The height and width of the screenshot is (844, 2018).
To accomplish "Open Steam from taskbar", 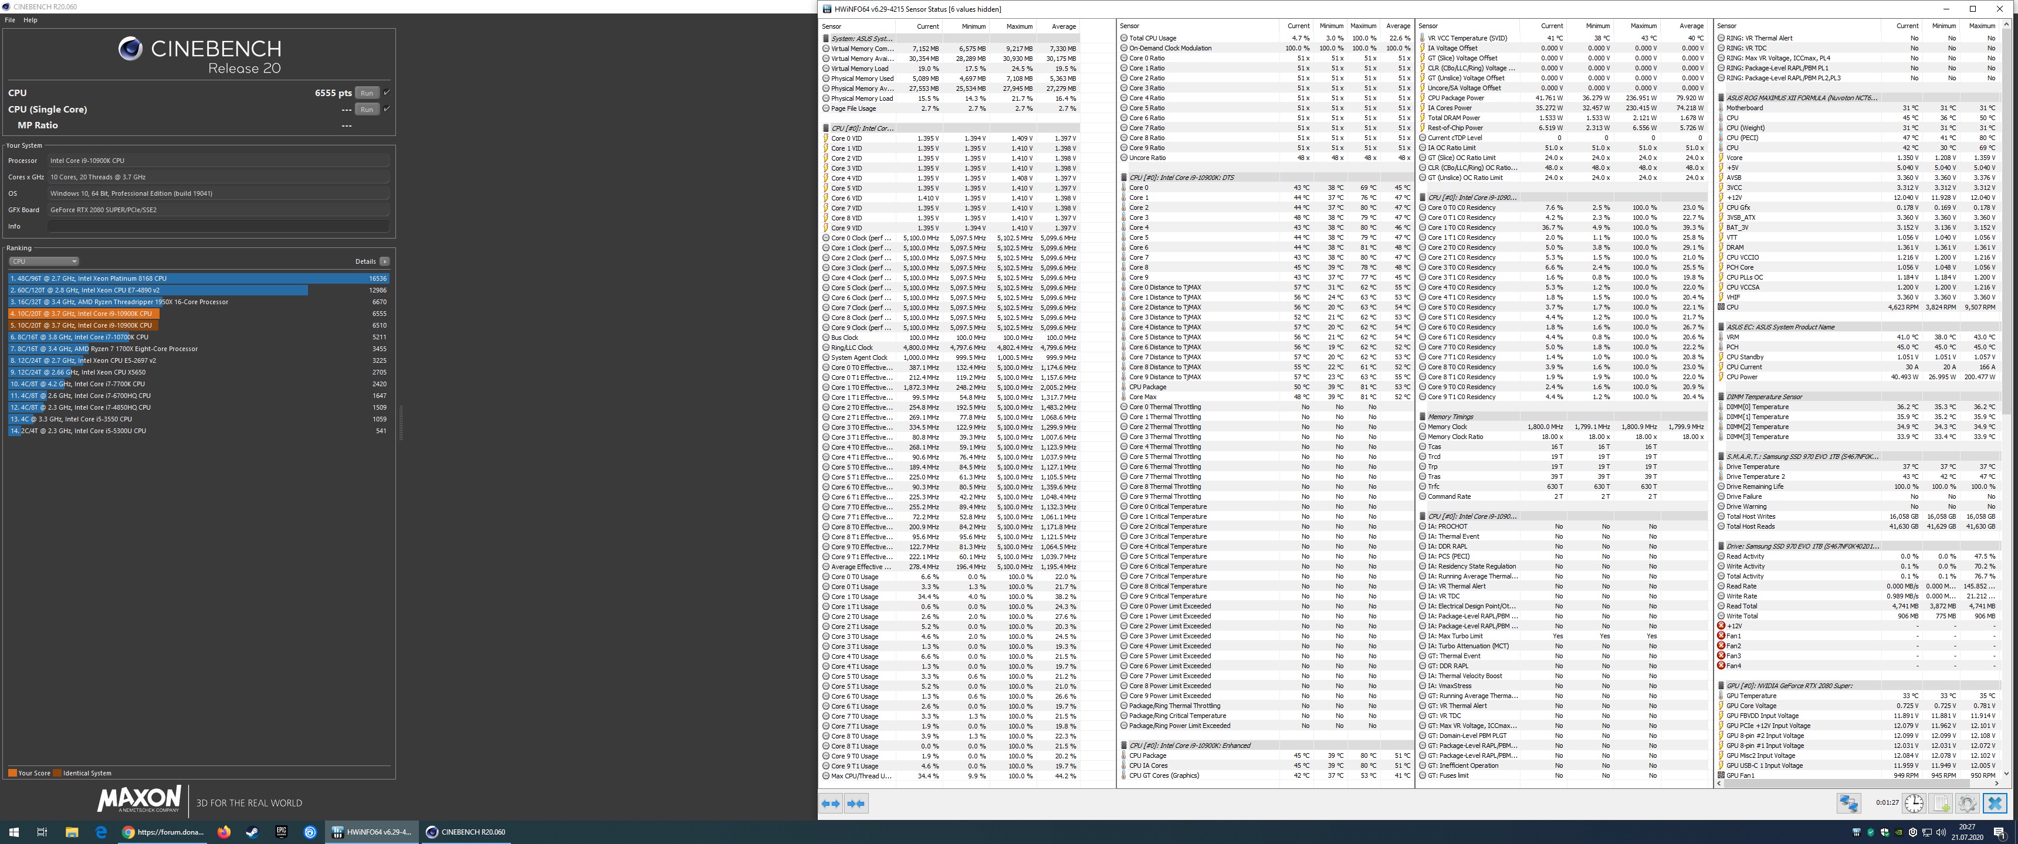I will [252, 832].
